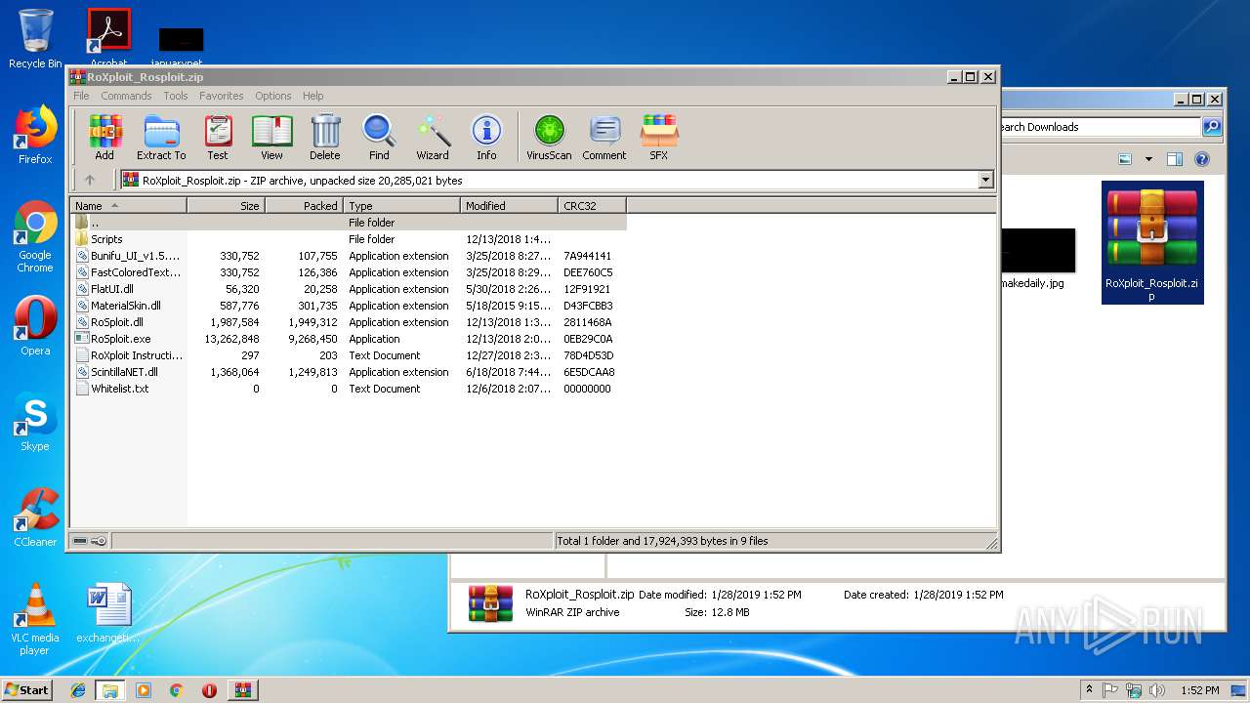Show hidden system tray icons arrow
The height and width of the screenshot is (703, 1250).
(1089, 690)
